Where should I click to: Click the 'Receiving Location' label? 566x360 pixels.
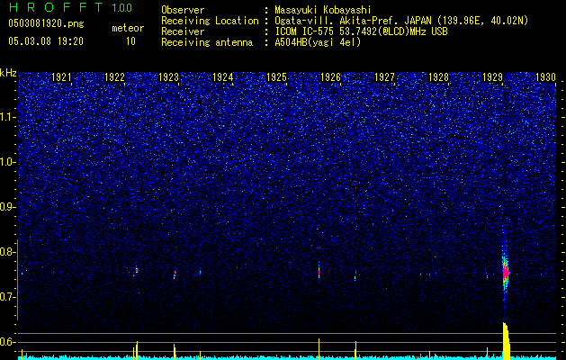pyautogui.click(x=210, y=21)
